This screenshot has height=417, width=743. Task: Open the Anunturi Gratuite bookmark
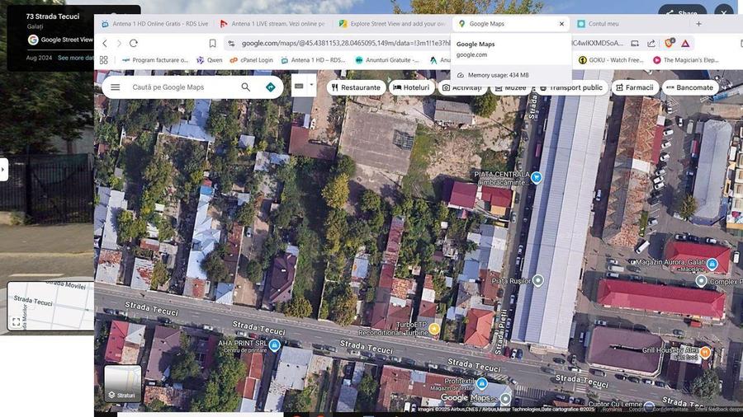tap(387, 60)
